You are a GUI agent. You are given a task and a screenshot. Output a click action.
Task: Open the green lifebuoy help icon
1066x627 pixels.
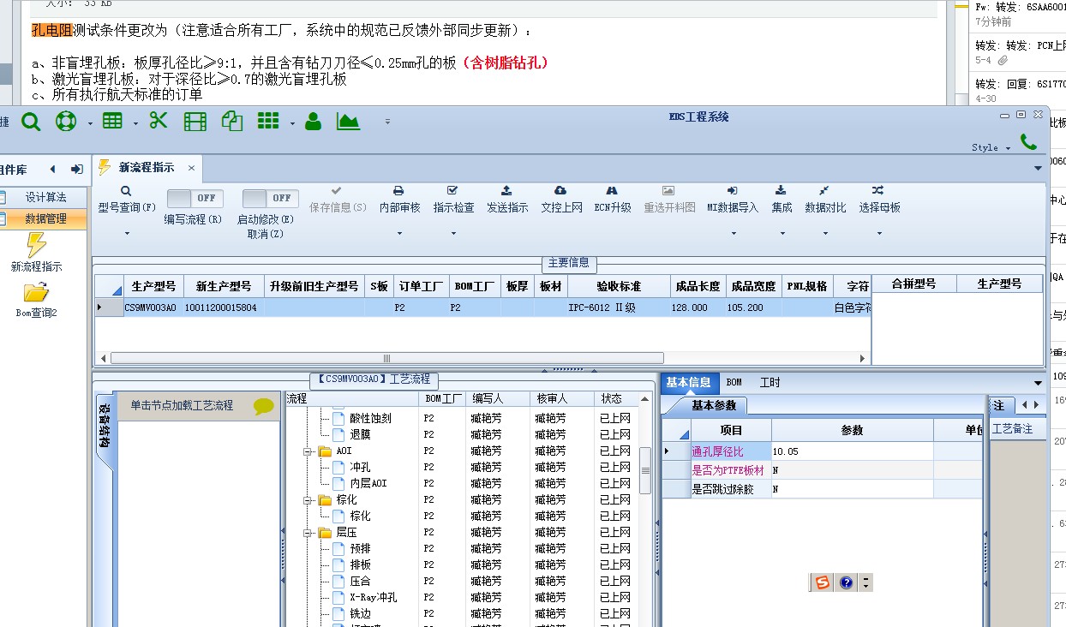click(66, 122)
